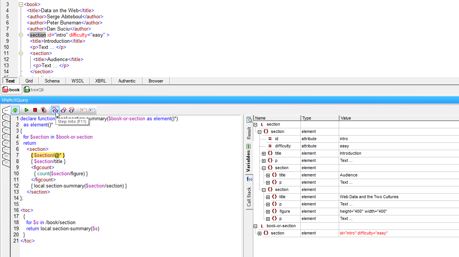Start the XQuery debugger (green bug icon)
The height and width of the screenshot is (257, 459).
[x=15, y=110]
